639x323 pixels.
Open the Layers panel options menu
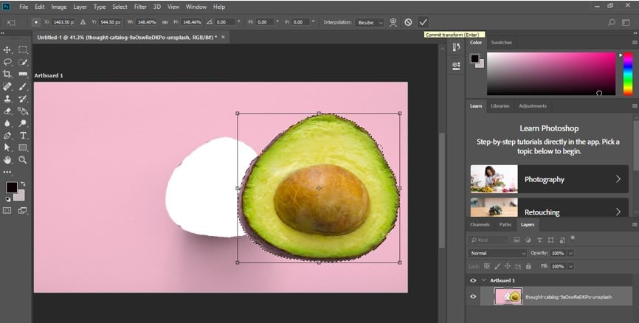point(634,224)
